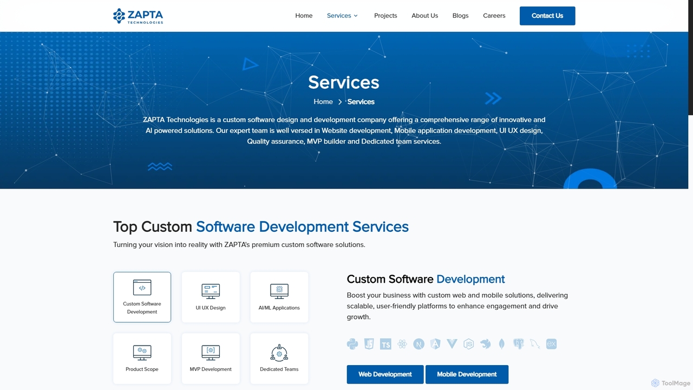Click the Next.js N icon
This screenshot has width=693, height=390.
point(419,344)
